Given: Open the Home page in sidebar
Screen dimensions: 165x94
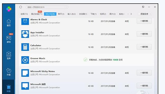Looking at the screenshot, I should point(9,22).
